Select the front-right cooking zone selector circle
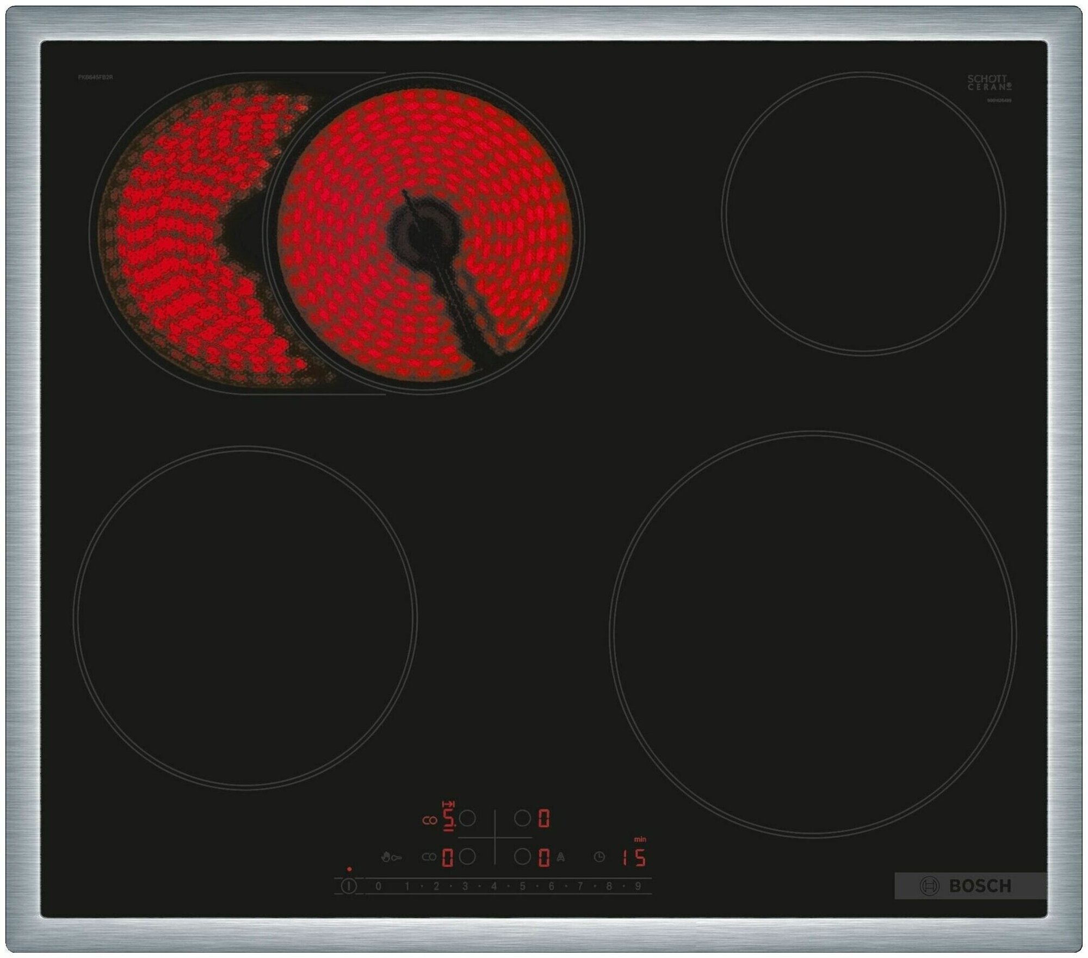 [x=522, y=857]
